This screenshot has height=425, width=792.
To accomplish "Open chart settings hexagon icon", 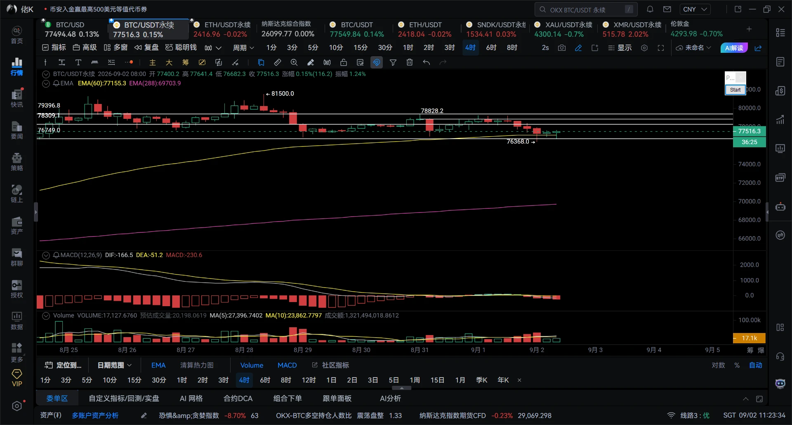I will [x=644, y=48].
